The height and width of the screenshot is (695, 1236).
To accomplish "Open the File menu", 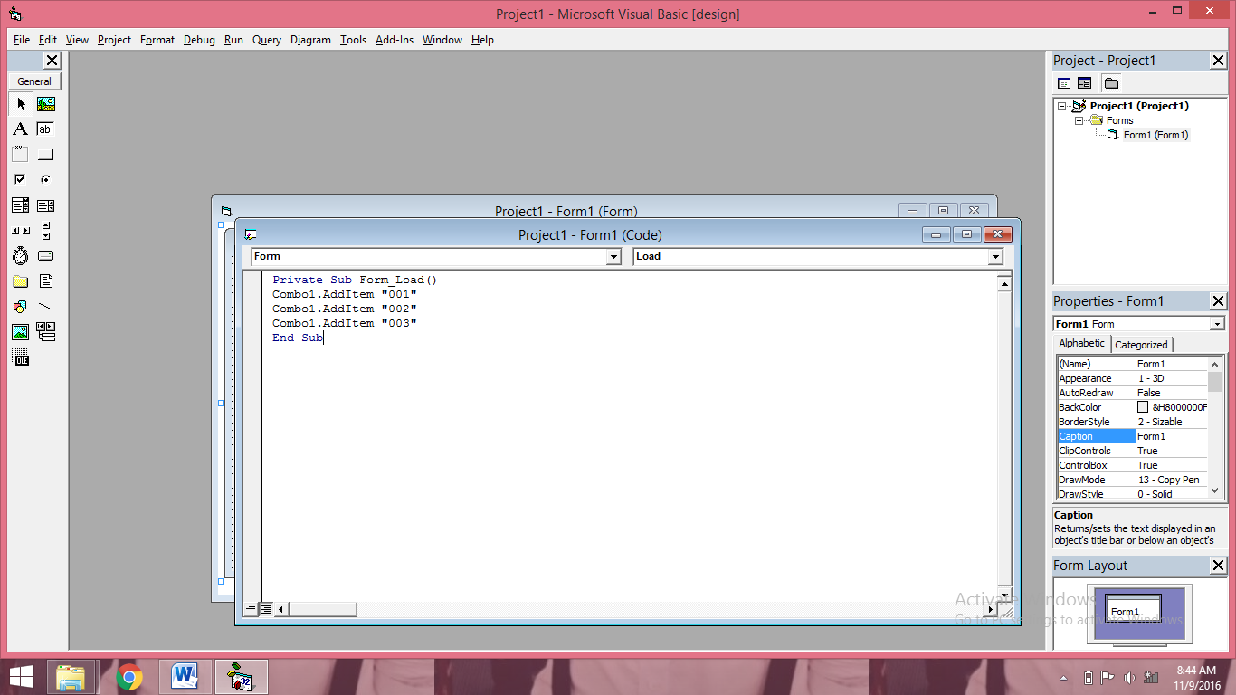I will pos(22,40).
